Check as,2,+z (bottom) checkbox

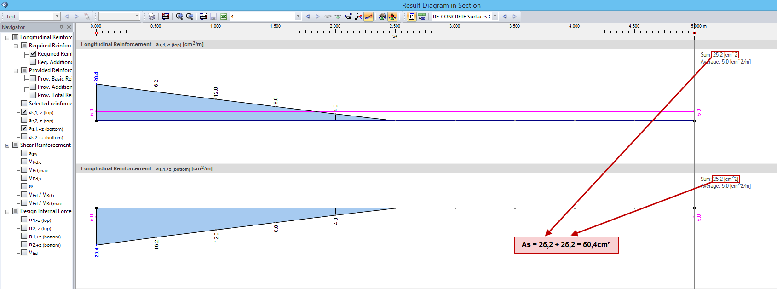click(x=24, y=137)
